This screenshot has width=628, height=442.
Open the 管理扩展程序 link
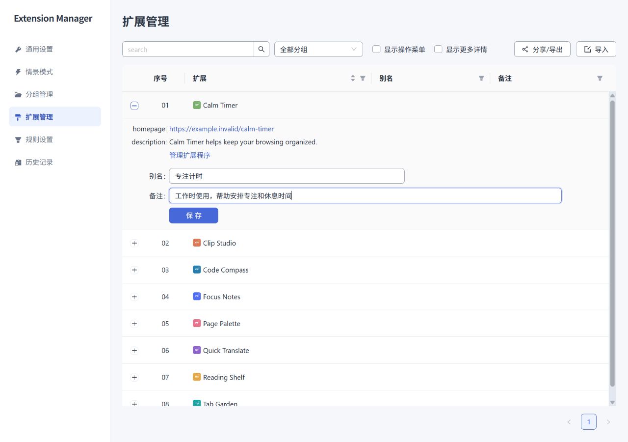coord(190,155)
